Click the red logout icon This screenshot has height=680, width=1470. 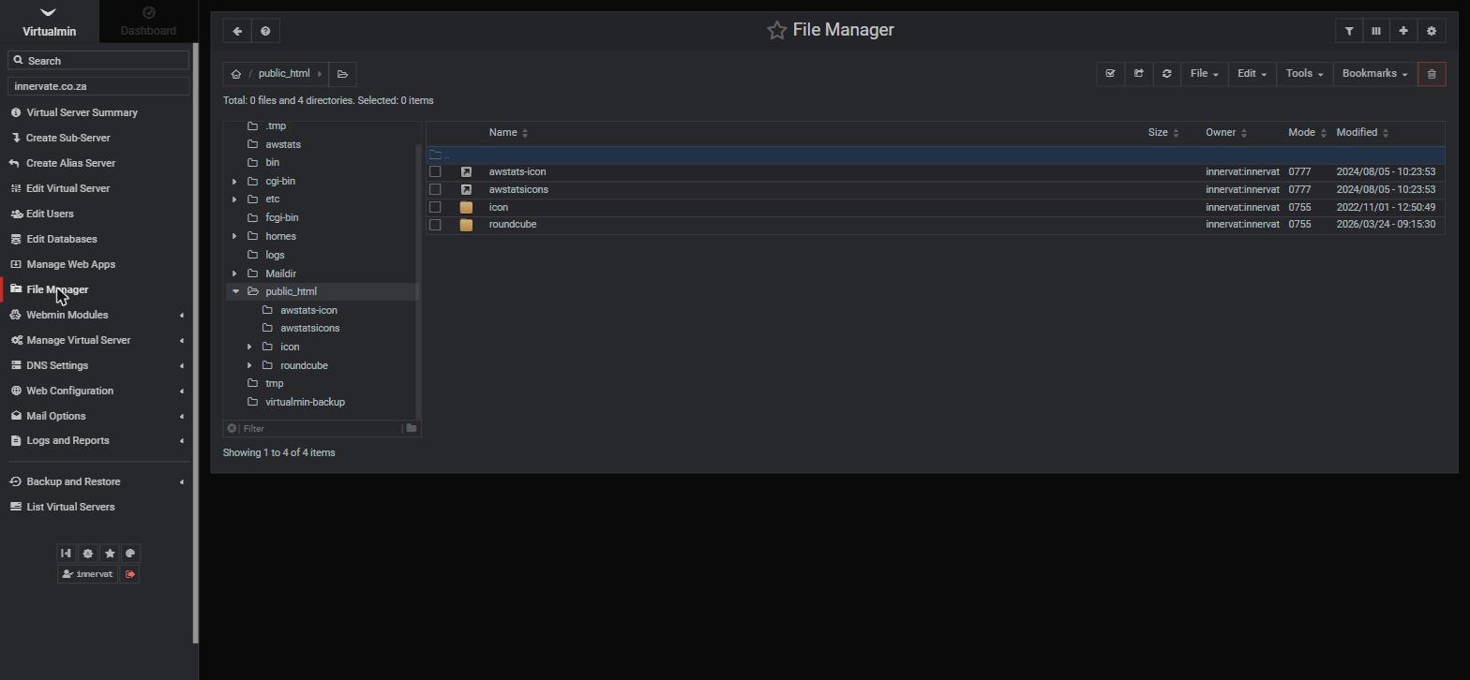tap(130, 574)
